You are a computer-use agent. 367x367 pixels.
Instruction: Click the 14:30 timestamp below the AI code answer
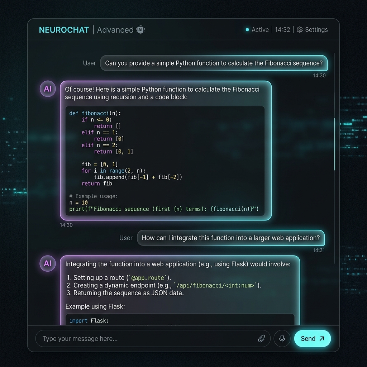[66, 225]
